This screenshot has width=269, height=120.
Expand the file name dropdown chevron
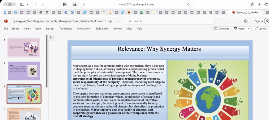coord(119,21)
